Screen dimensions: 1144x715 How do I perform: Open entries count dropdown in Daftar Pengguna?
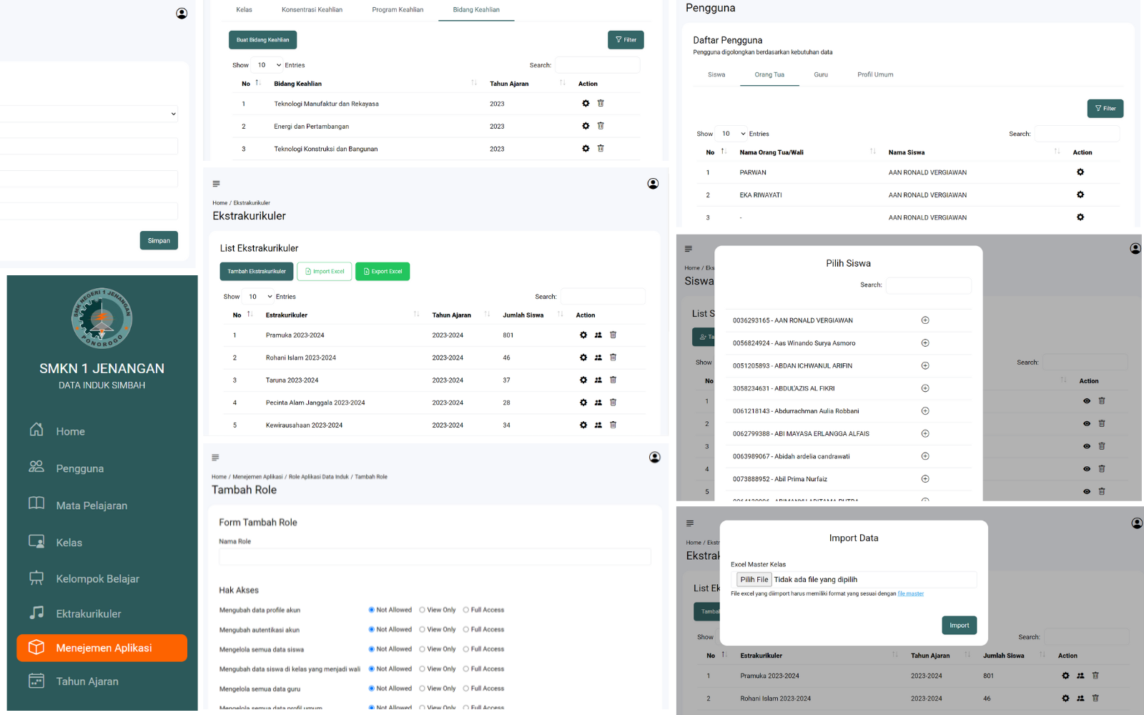pos(733,134)
